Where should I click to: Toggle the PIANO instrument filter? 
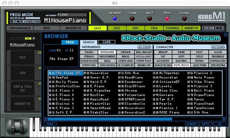[x=89, y=52]
